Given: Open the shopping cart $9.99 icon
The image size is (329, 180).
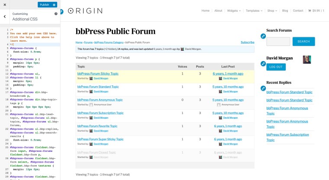Looking at the screenshot, I should pyautogui.click(x=316, y=10).
